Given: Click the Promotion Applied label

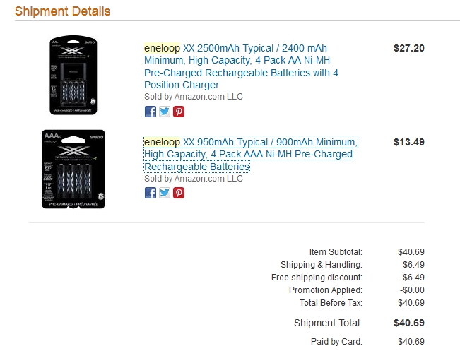Looking at the screenshot, I should tap(325, 290).
